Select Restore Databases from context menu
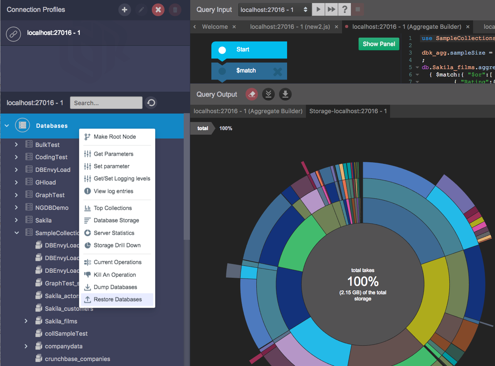495x366 pixels. point(117,299)
